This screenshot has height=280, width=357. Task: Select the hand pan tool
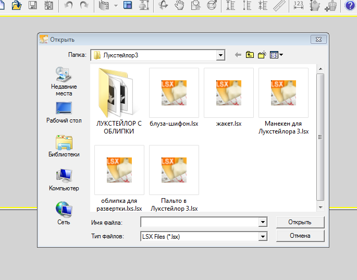(179, 5)
